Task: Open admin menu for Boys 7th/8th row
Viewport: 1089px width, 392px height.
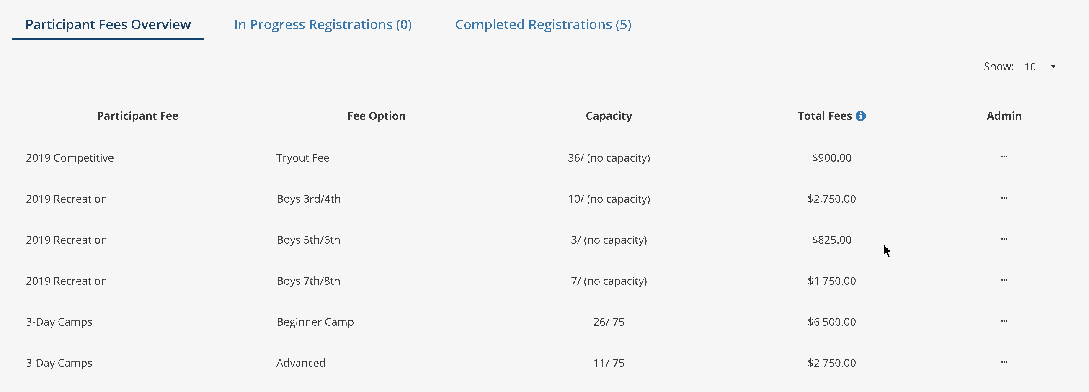Action: [1004, 280]
